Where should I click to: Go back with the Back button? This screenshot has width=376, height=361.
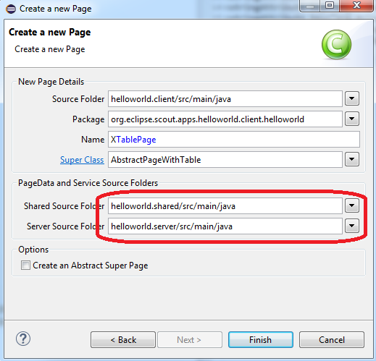pos(123,339)
